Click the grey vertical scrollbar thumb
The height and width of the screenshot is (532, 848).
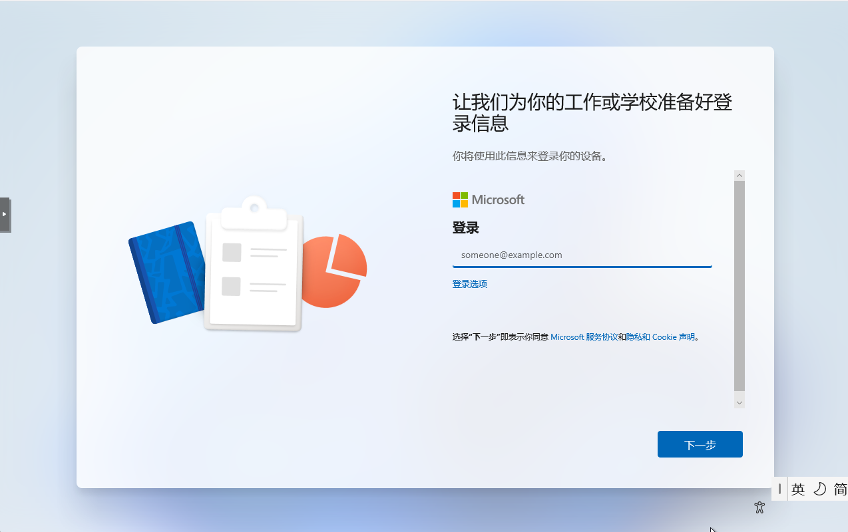[x=740, y=285]
